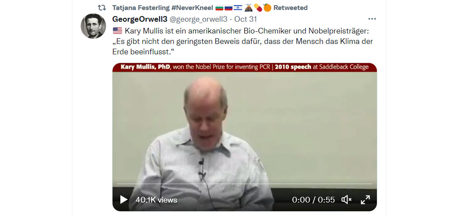Click the red Kary Mullis caption banner
The width and height of the screenshot is (458, 216).
tap(244, 67)
